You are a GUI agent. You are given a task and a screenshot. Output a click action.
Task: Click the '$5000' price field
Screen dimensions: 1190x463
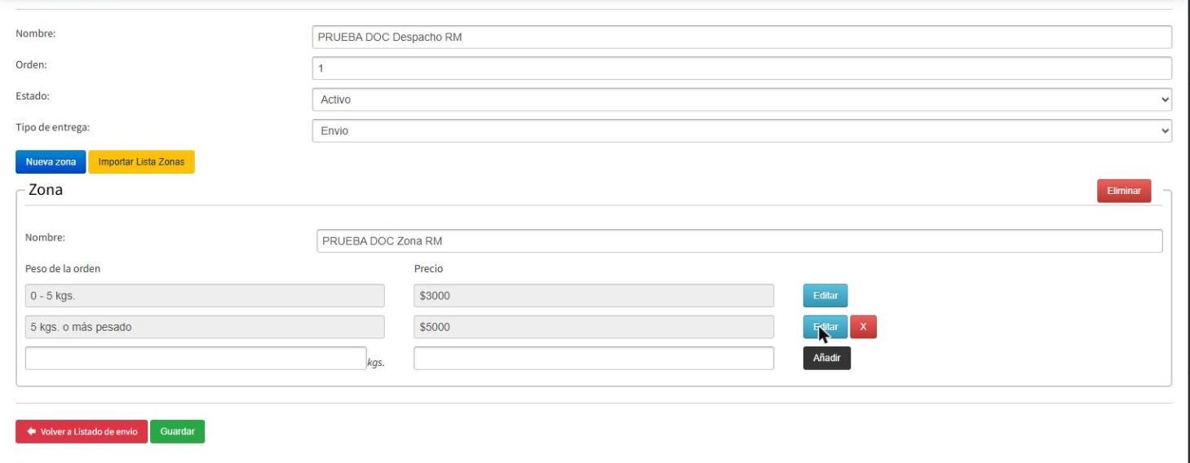tap(594, 327)
